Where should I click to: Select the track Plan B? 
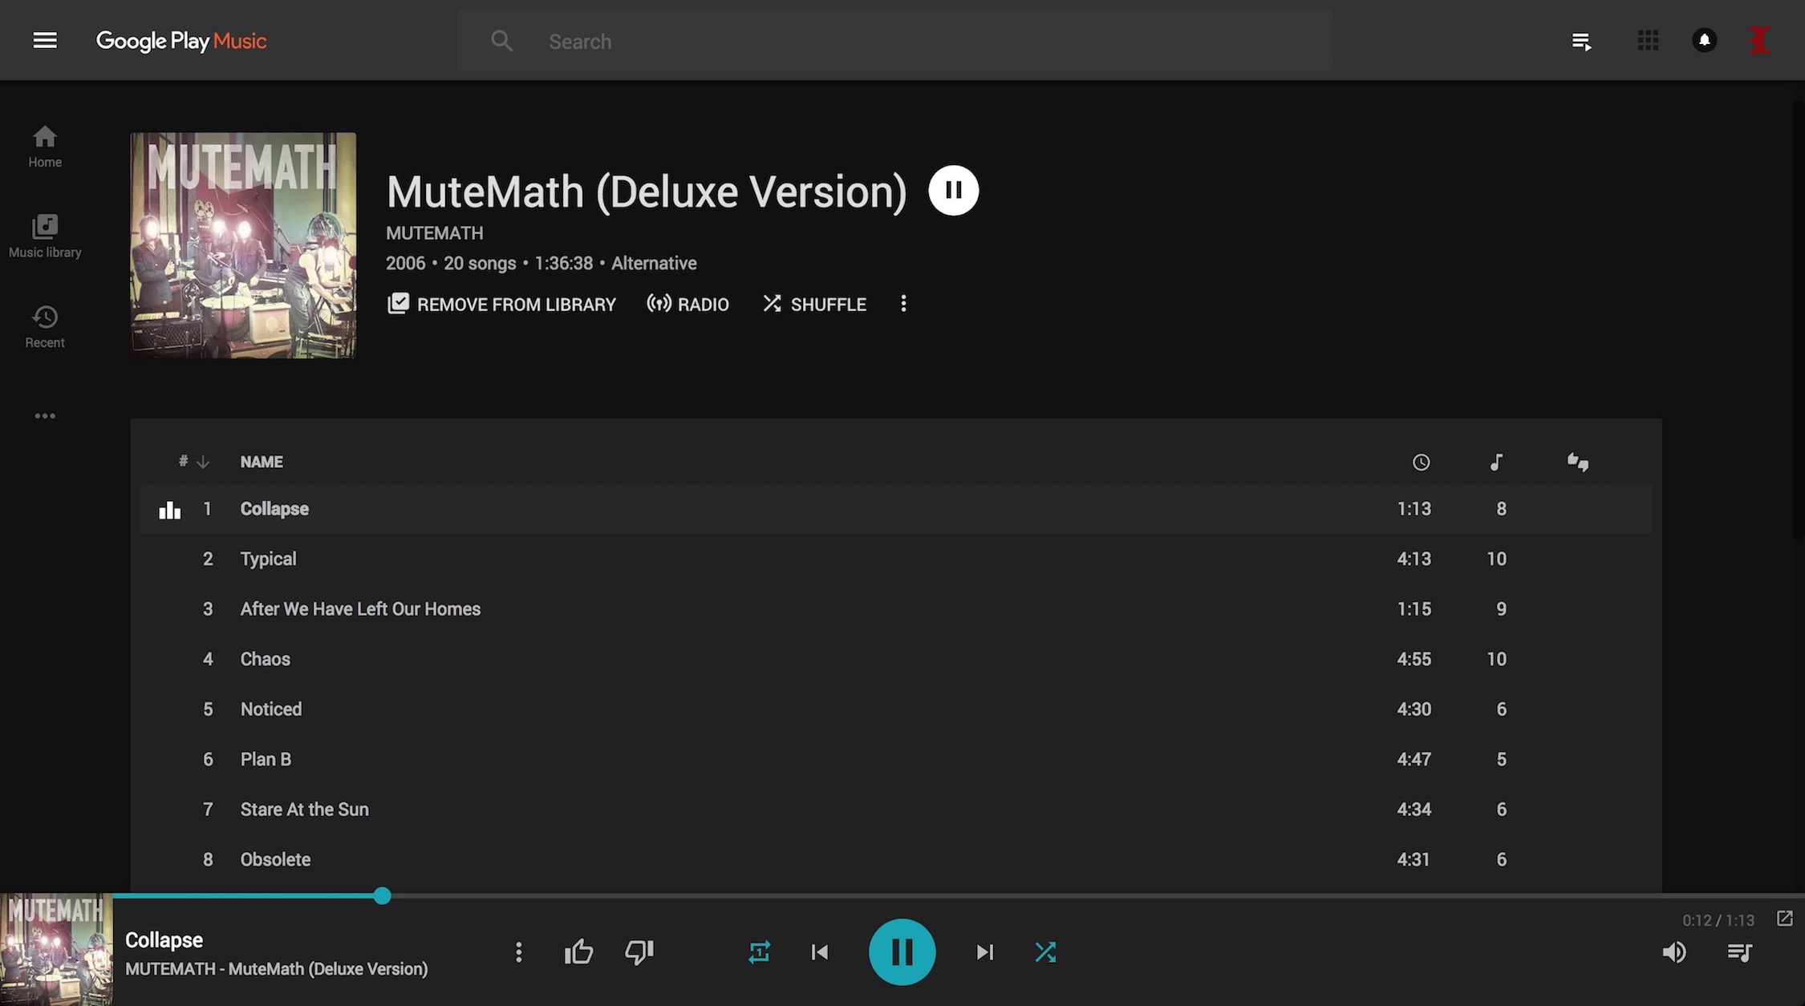point(896,759)
